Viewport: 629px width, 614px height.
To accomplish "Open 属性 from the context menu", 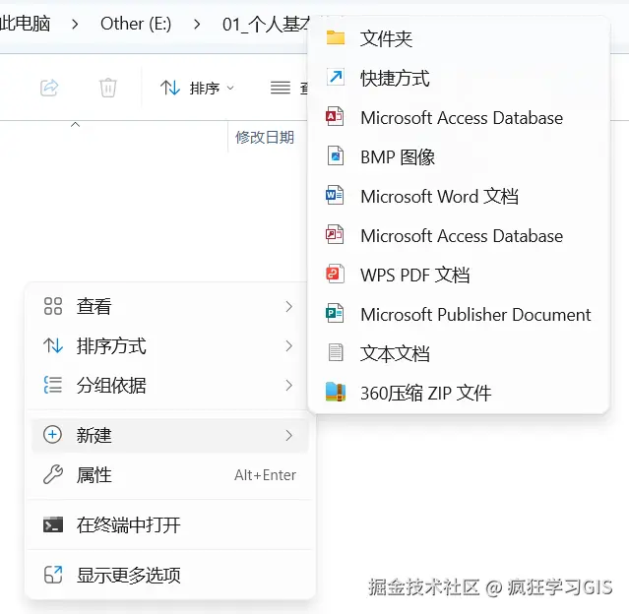I will tap(169, 475).
